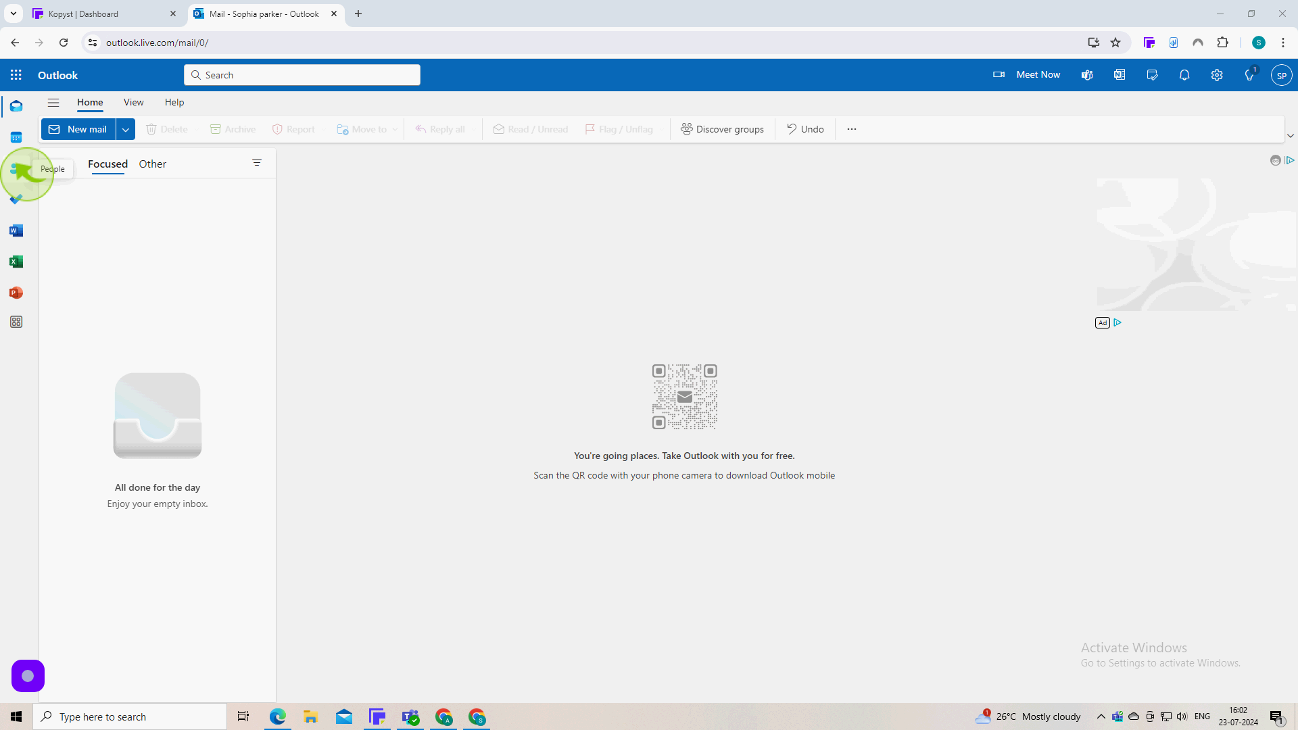Click the Report toolbar button

coord(293,129)
